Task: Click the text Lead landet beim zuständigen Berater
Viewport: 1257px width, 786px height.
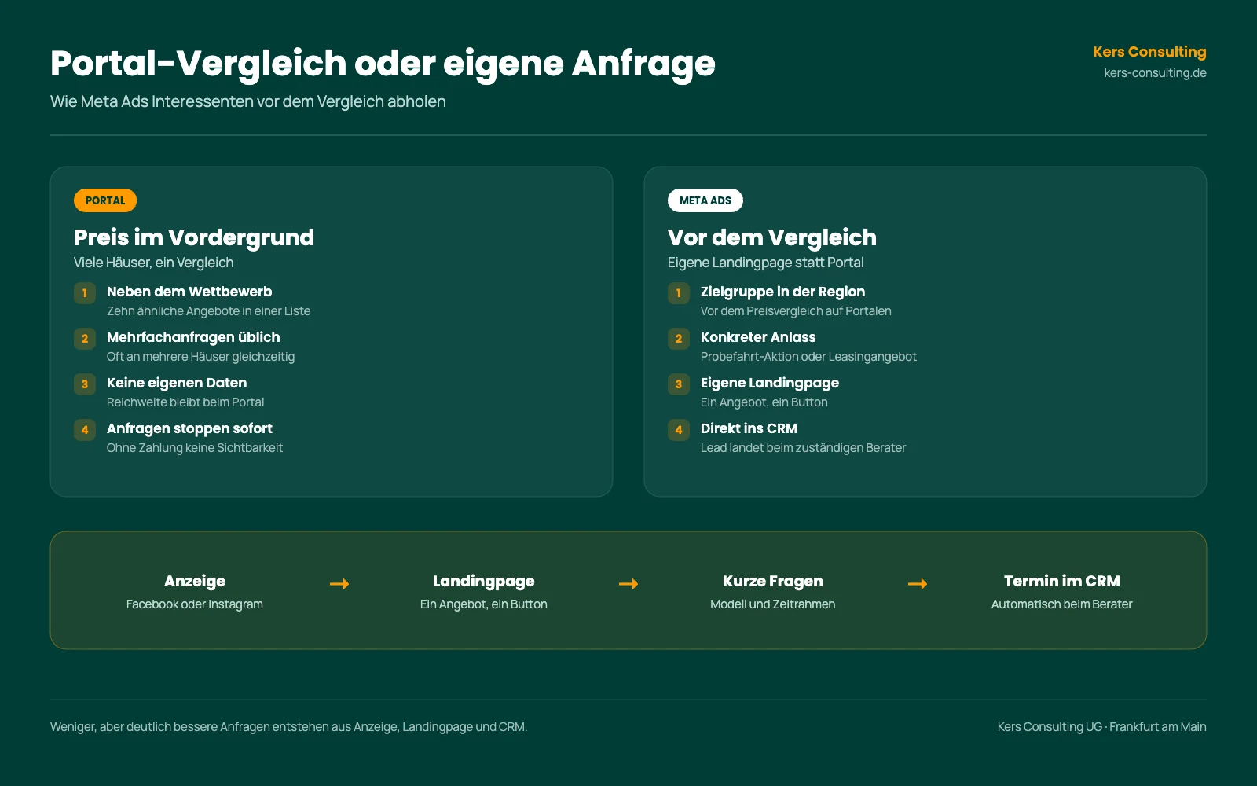Action: pyautogui.click(x=804, y=448)
